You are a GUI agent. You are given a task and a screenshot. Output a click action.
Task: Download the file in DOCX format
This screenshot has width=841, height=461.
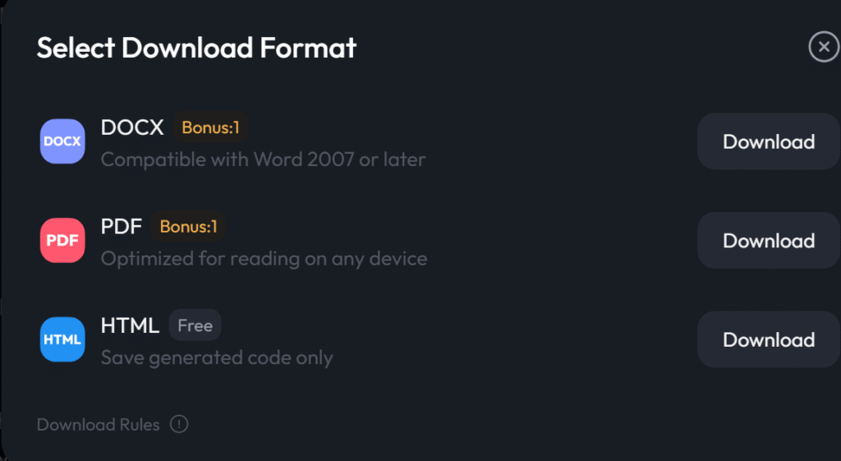(x=768, y=141)
